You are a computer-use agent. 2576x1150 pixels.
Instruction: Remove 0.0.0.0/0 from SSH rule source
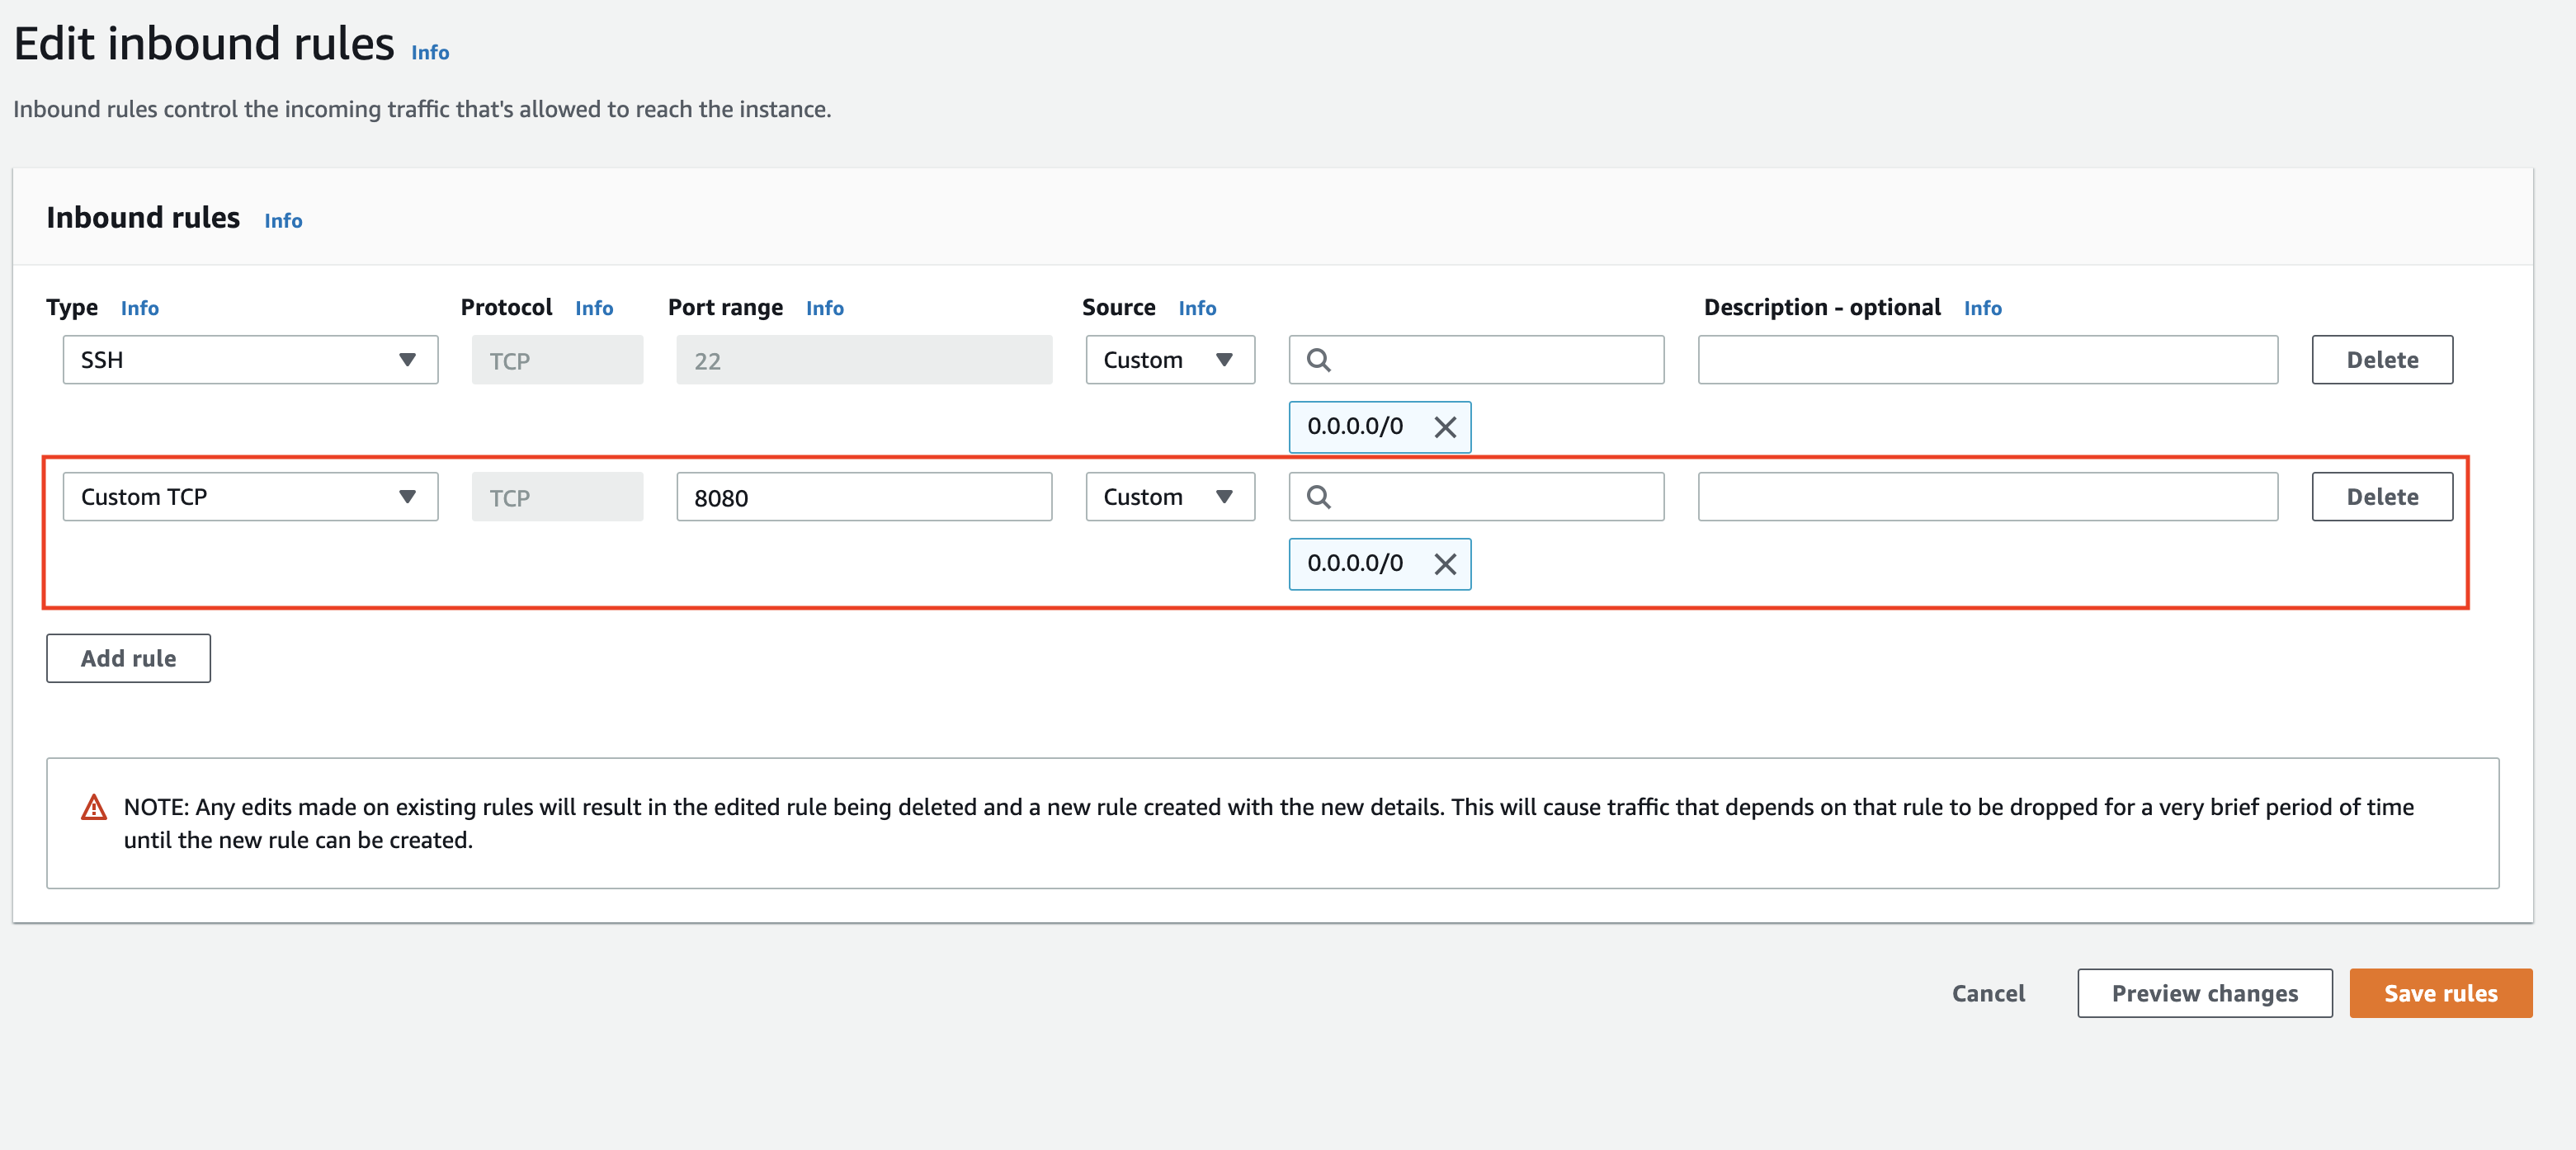click(x=1444, y=427)
